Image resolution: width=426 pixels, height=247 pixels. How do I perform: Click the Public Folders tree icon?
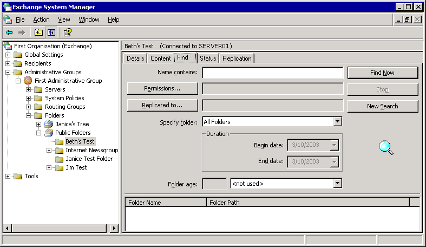click(x=49, y=133)
